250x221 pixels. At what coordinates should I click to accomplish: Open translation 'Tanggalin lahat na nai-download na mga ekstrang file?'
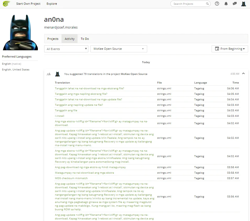pos(89,89)
